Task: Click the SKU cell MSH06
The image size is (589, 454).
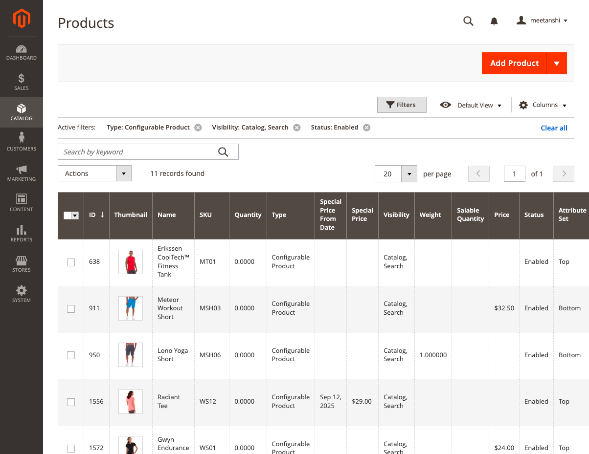Action: point(210,355)
